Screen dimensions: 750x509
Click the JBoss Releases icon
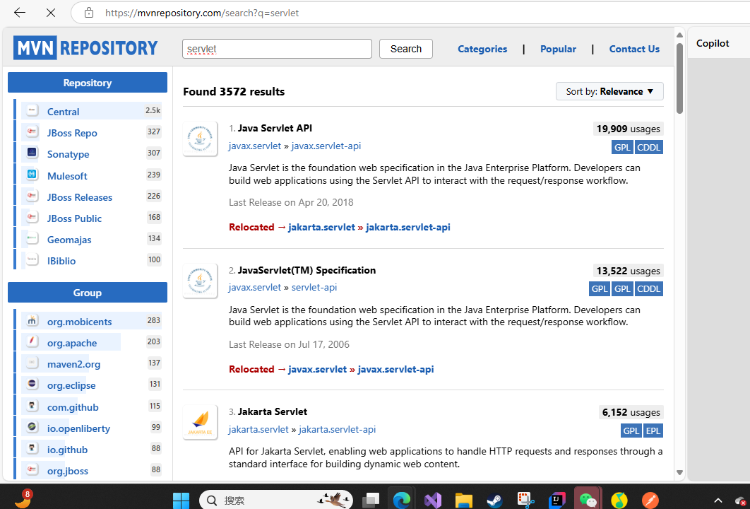point(32,196)
